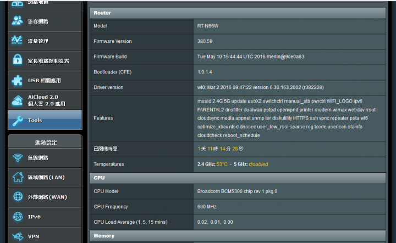Viewport: 396px width, 243px height.
Task: Open the WAN globe icon
Action: tap(18, 196)
